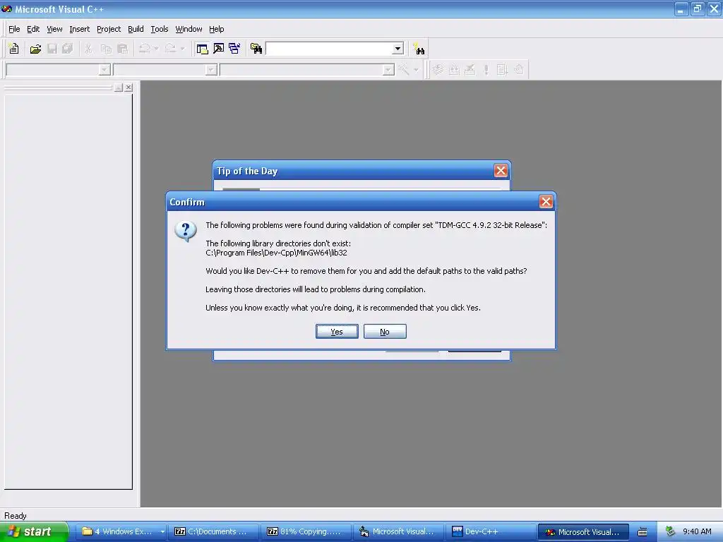The height and width of the screenshot is (542, 723).
Task: Open the View menu
Action: pyautogui.click(x=54, y=29)
